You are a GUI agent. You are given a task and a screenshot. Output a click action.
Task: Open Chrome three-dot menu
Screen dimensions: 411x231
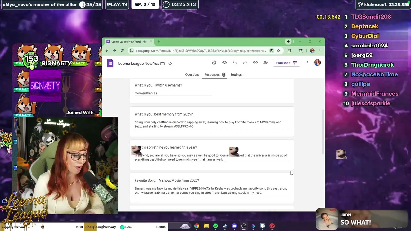320,51
